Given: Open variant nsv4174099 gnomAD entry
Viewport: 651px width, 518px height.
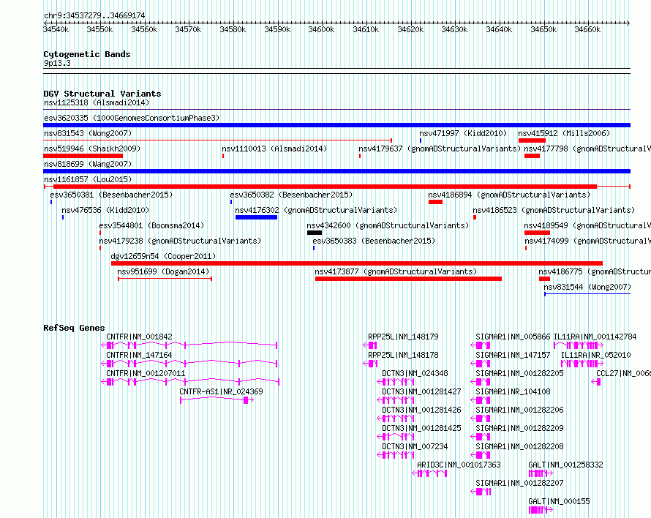Looking at the screenshot, I should tap(587, 241).
